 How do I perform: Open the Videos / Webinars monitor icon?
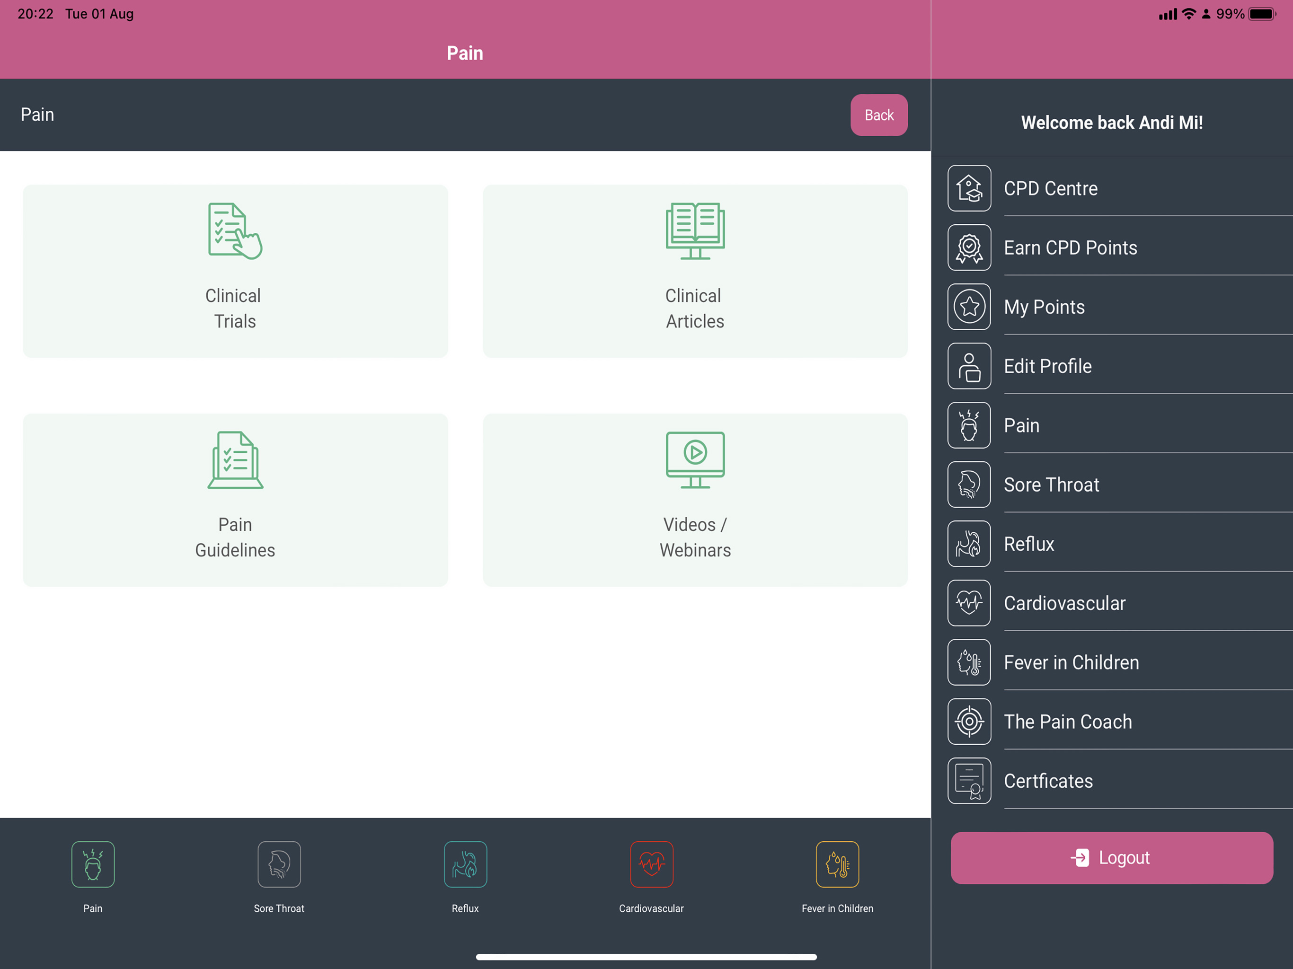pos(695,460)
